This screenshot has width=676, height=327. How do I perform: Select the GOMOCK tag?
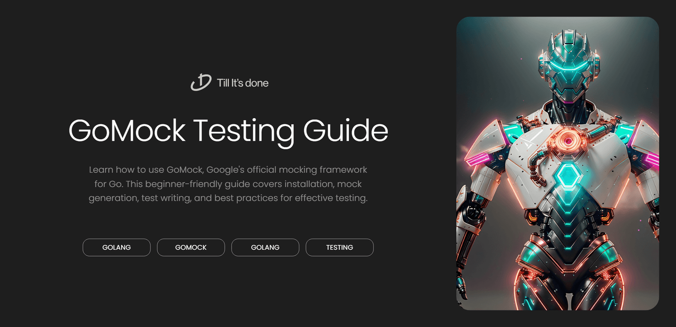pyautogui.click(x=191, y=247)
